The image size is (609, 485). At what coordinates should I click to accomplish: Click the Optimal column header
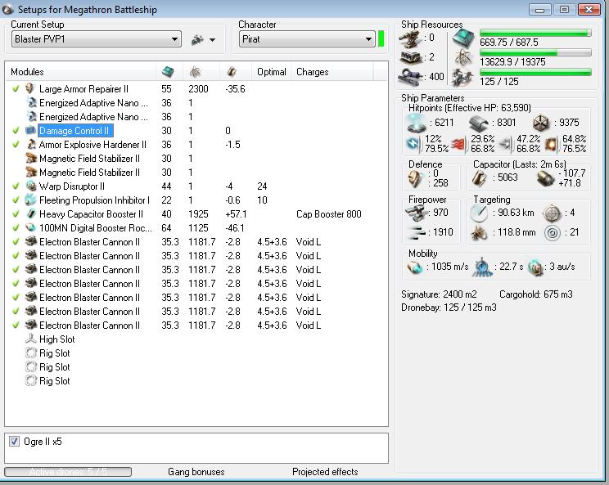272,72
